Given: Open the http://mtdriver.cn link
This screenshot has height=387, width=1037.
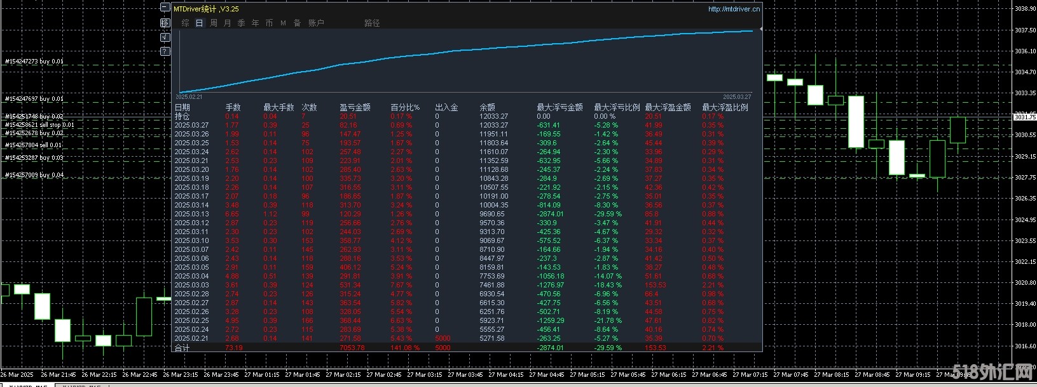Looking at the screenshot, I should pyautogui.click(x=734, y=9).
